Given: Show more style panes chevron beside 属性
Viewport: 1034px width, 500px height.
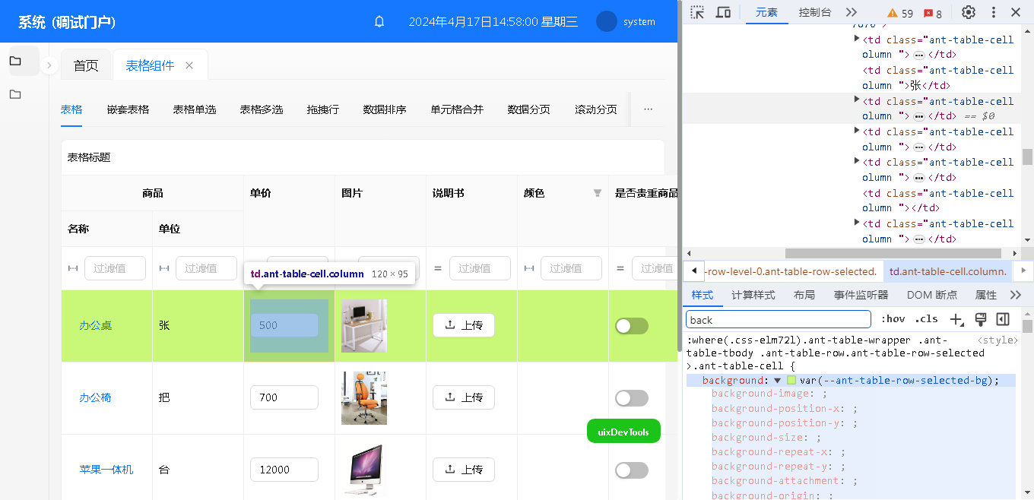Looking at the screenshot, I should click(1016, 295).
